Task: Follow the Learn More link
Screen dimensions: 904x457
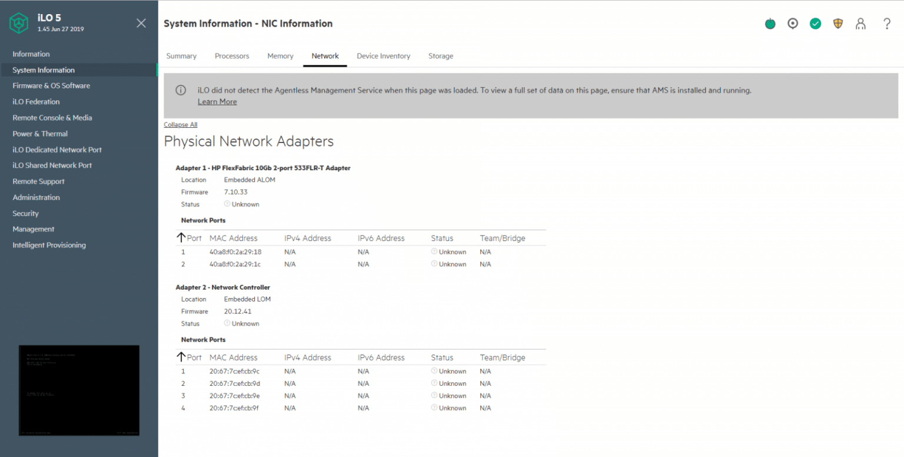Action: pos(217,102)
